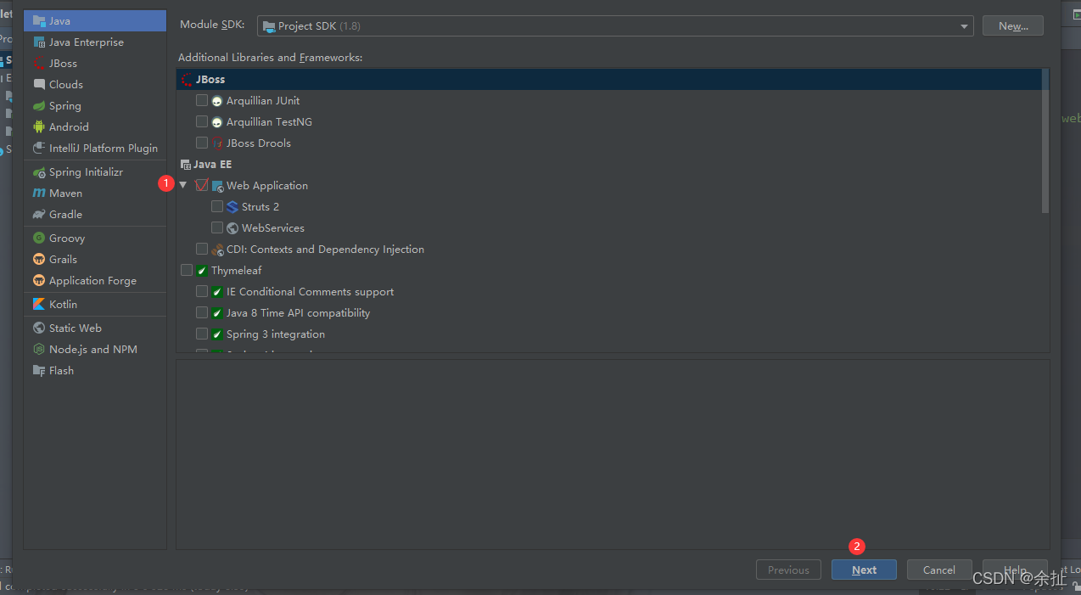Click the Struts 2 framework icon

[232, 206]
